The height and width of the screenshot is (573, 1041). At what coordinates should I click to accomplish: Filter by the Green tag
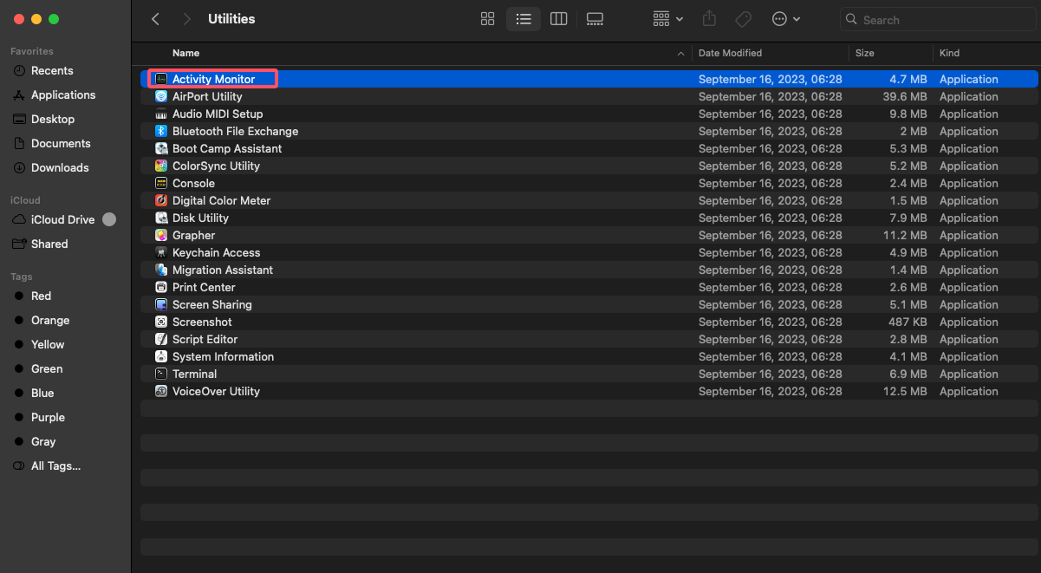click(47, 368)
